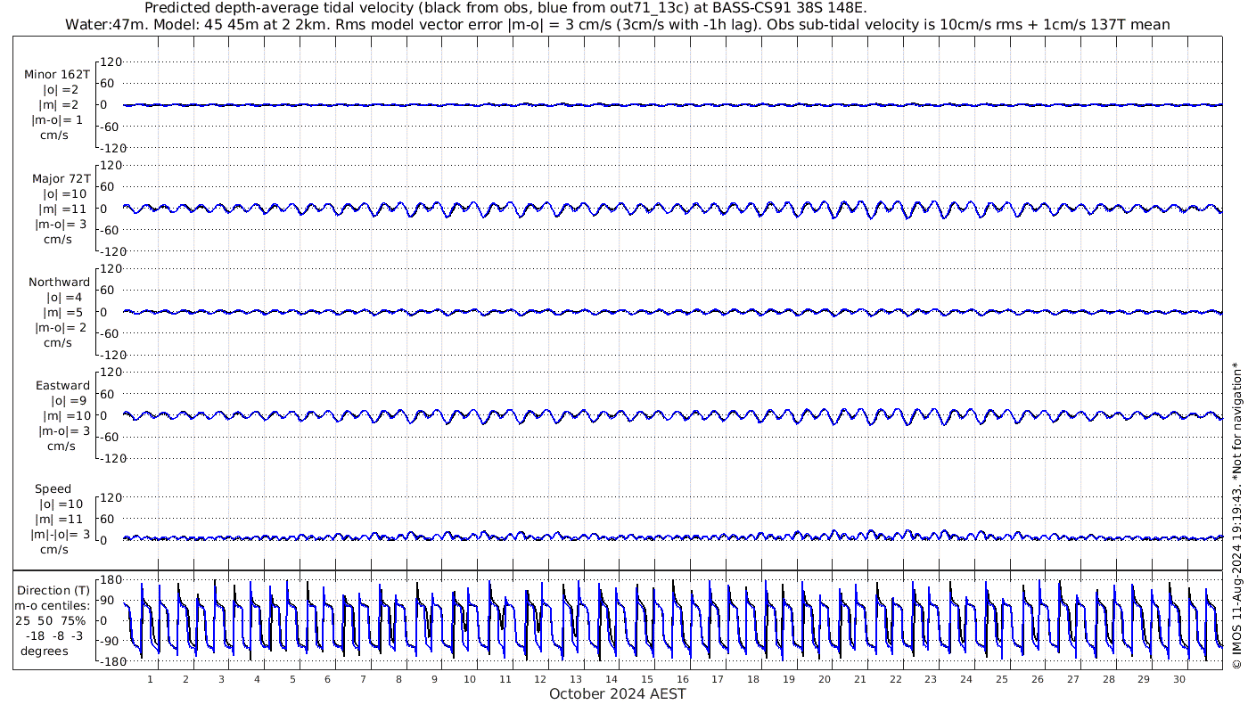Image resolution: width=1248 pixels, height=713 pixels.
Task: Click the '|o| =10' value in Major 72T panel
Action: click(65, 193)
